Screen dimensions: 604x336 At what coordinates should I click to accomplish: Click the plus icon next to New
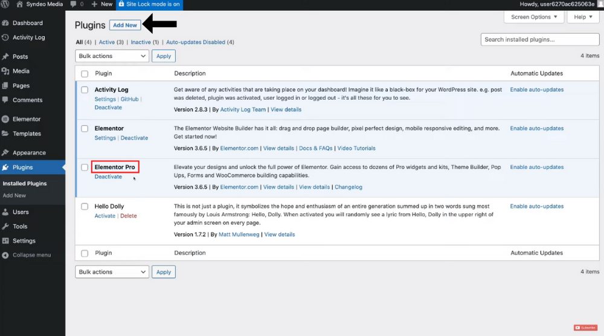click(x=94, y=4)
